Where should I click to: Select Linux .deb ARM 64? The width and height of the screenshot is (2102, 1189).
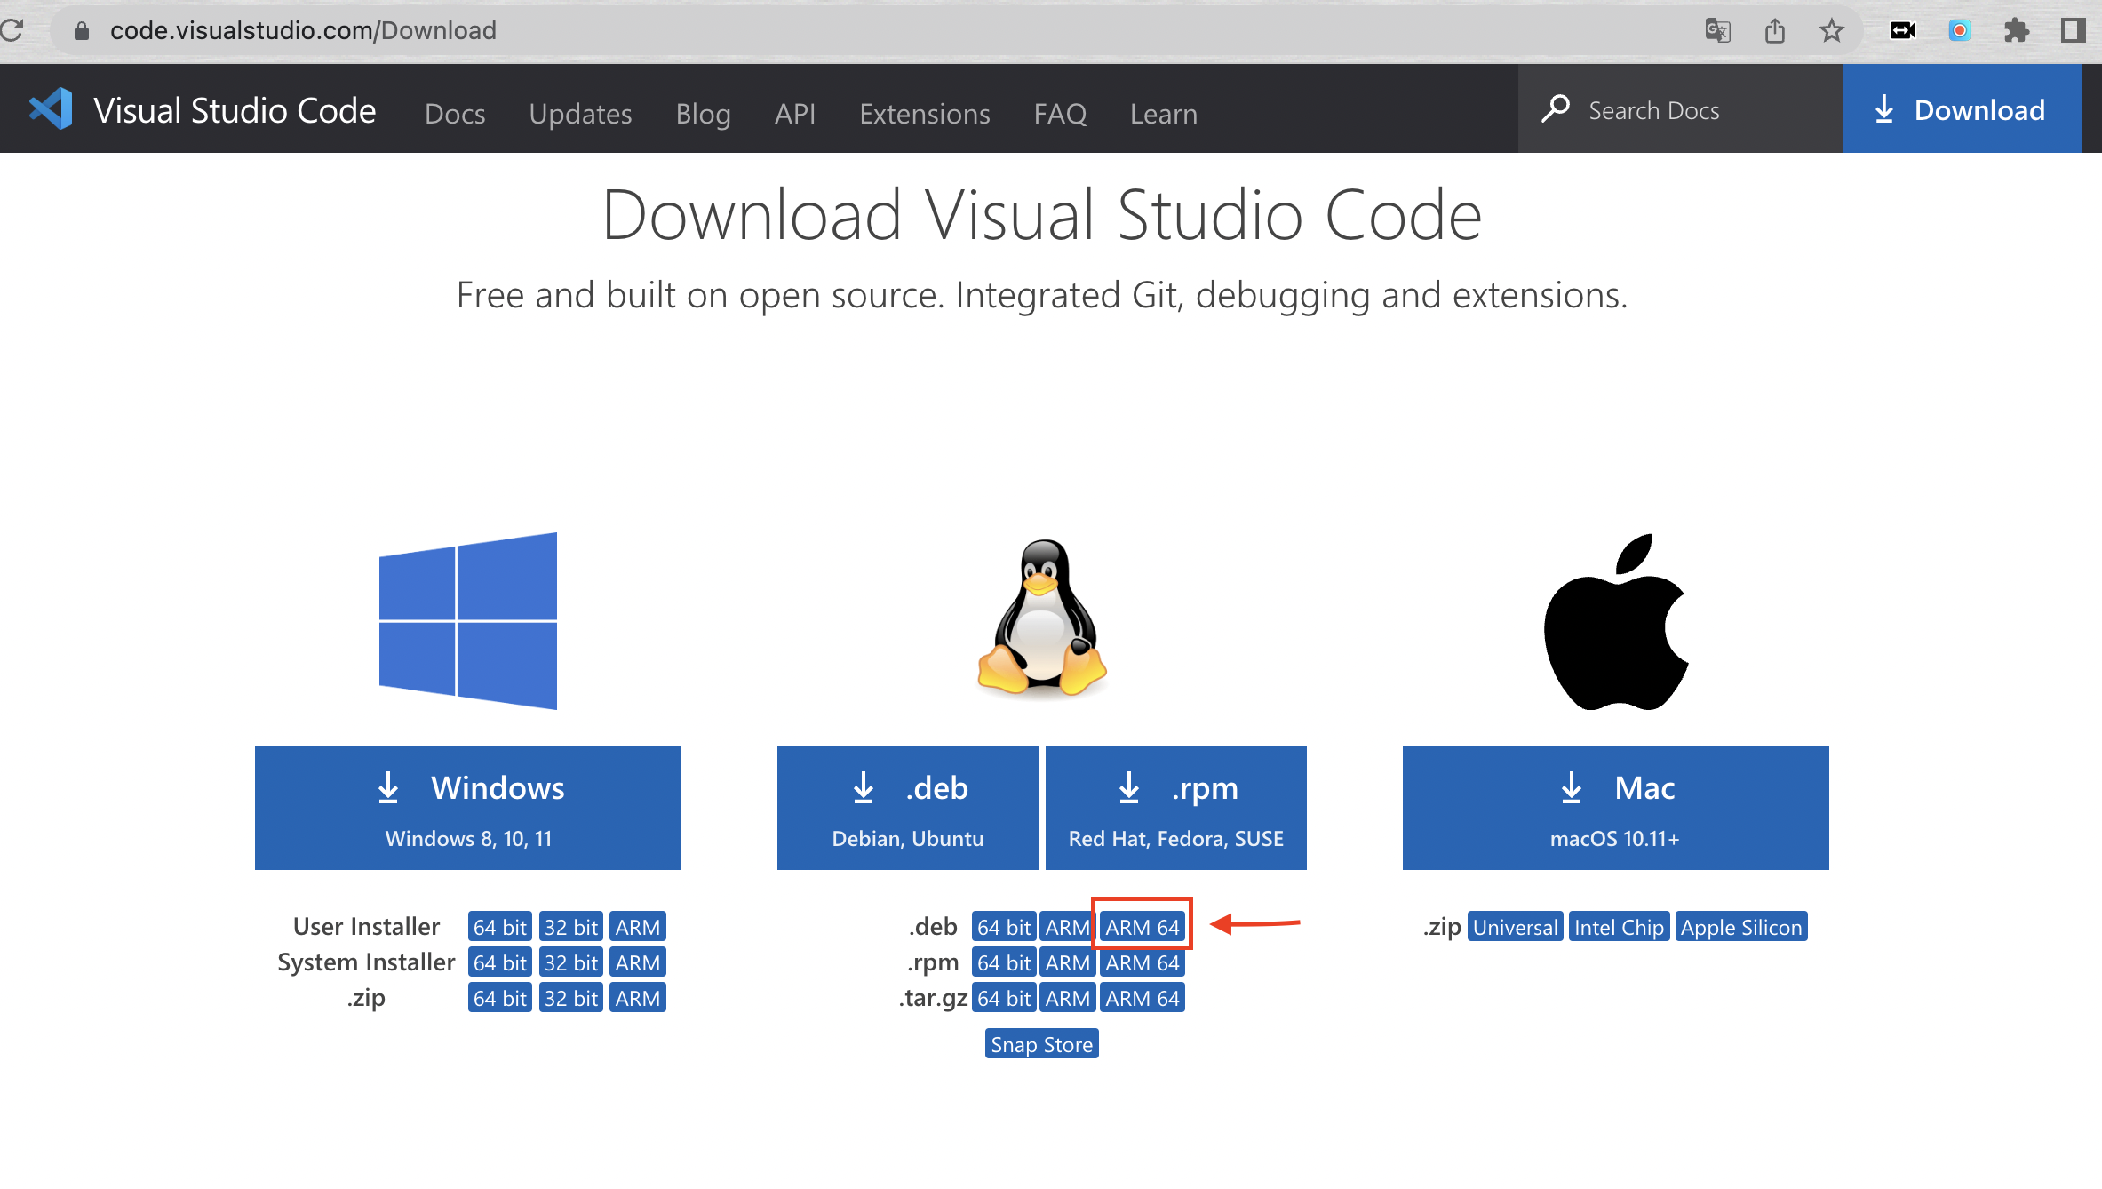pos(1143,927)
